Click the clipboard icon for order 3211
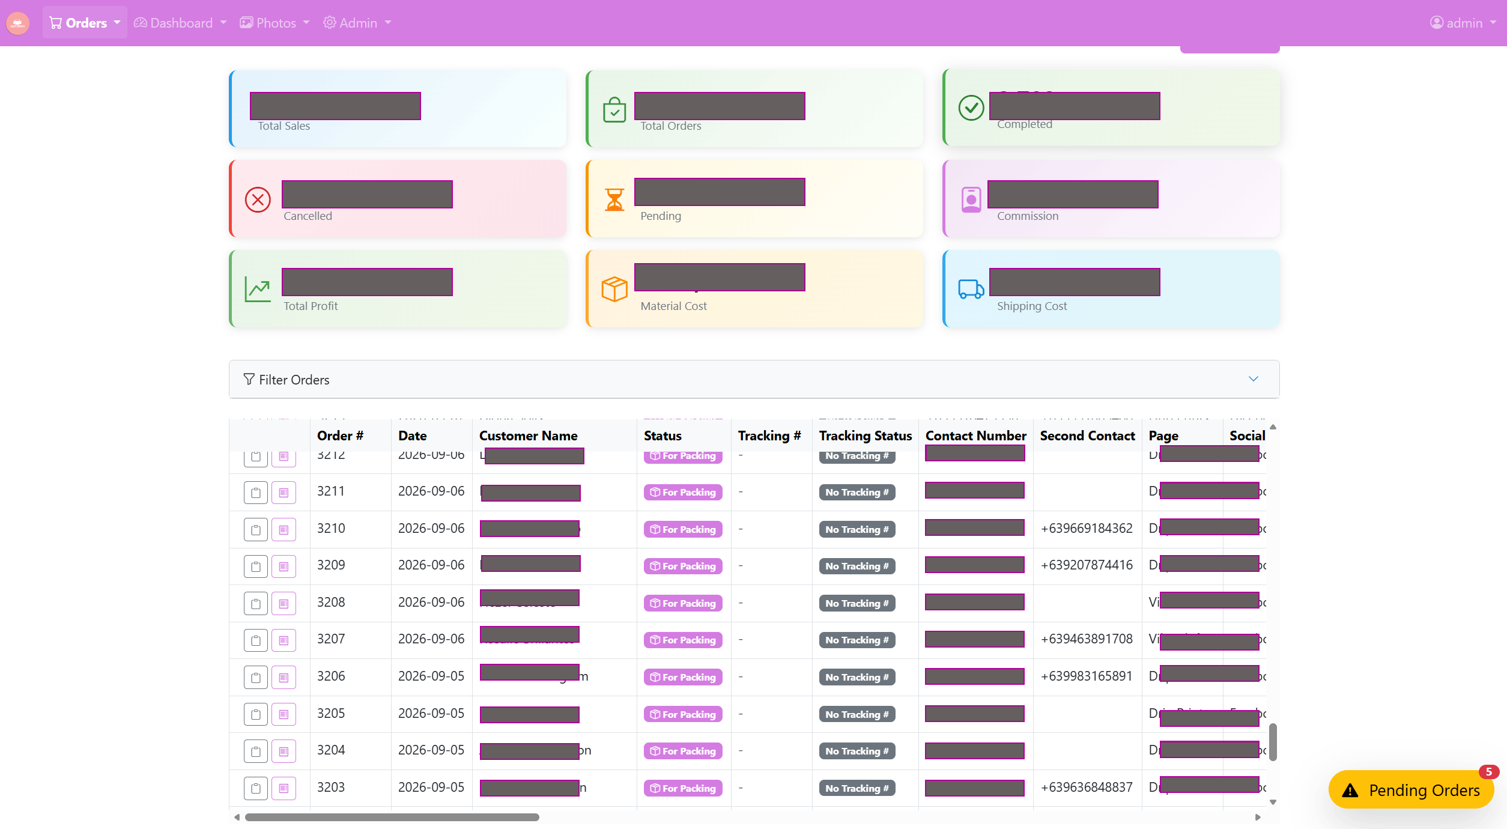Viewport: 1507px width, 829px height. click(x=256, y=493)
